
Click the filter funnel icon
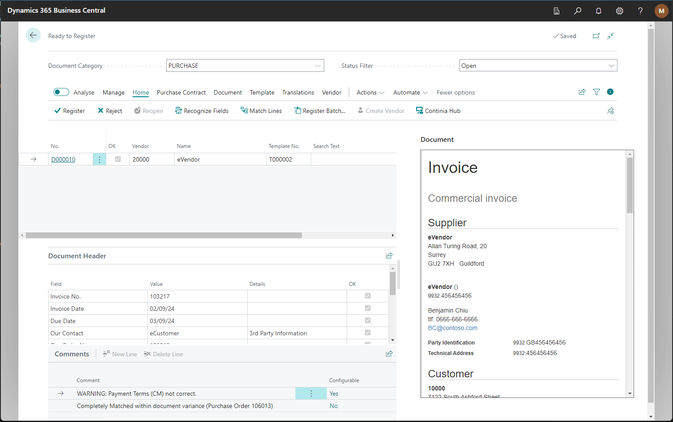tap(596, 92)
